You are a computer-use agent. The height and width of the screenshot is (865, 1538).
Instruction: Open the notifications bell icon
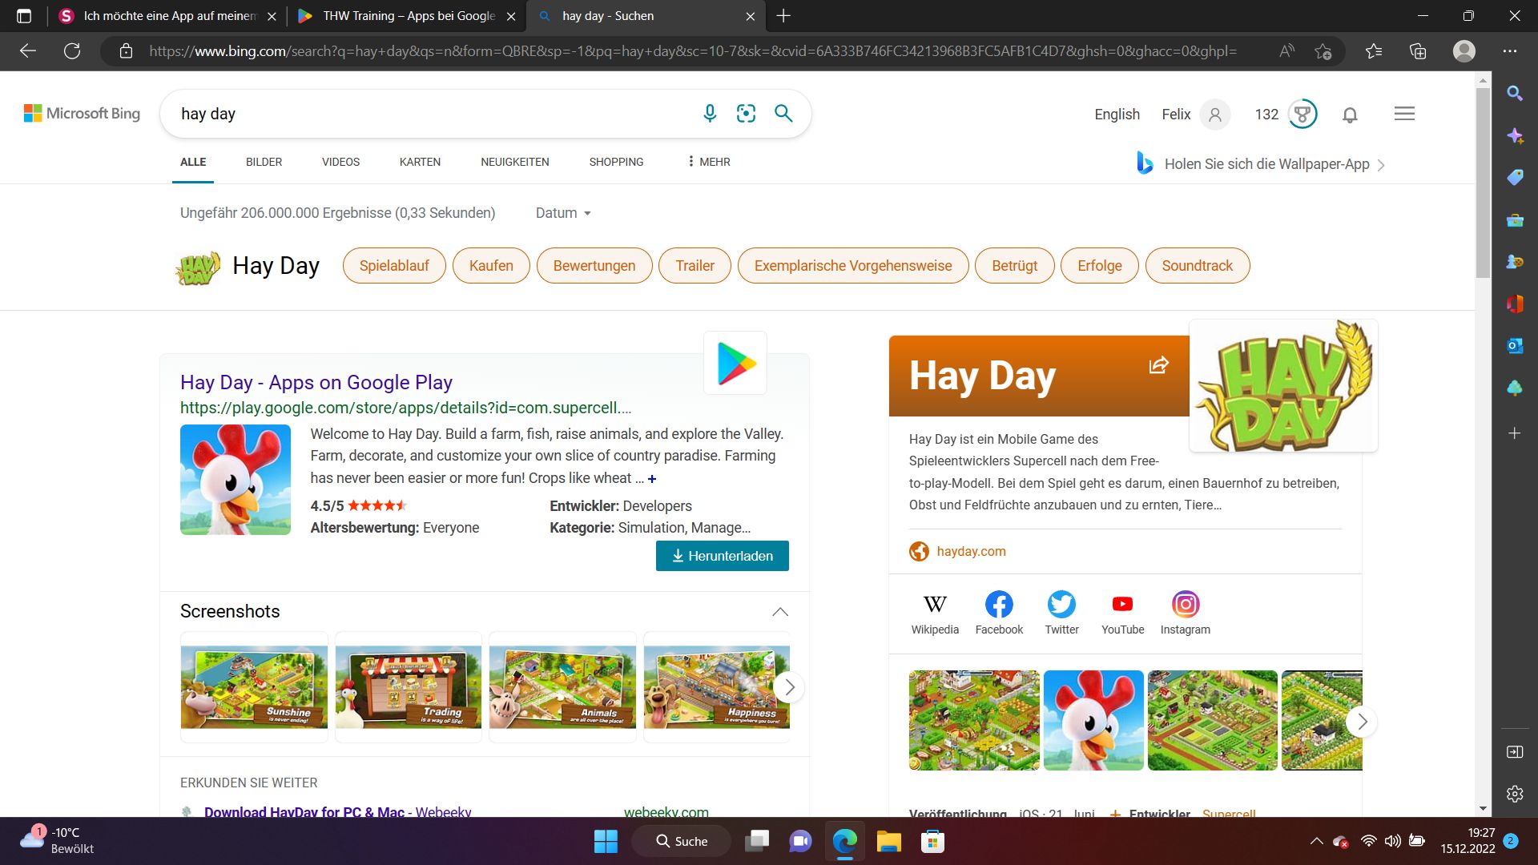tap(1350, 115)
